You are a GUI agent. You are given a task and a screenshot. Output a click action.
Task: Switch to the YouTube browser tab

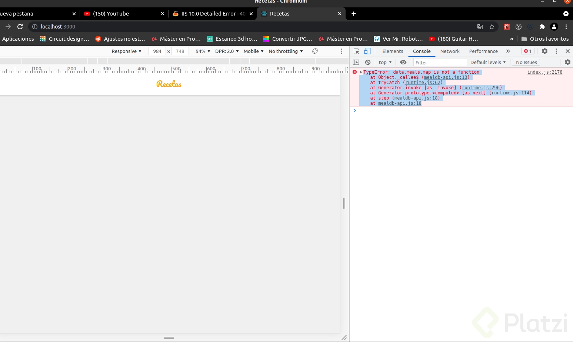point(124,14)
